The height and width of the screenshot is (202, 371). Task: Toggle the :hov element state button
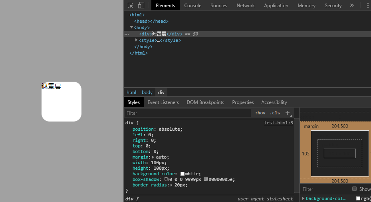click(260, 113)
